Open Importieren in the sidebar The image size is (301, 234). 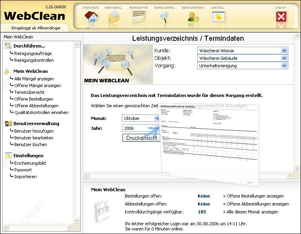(25, 177)
